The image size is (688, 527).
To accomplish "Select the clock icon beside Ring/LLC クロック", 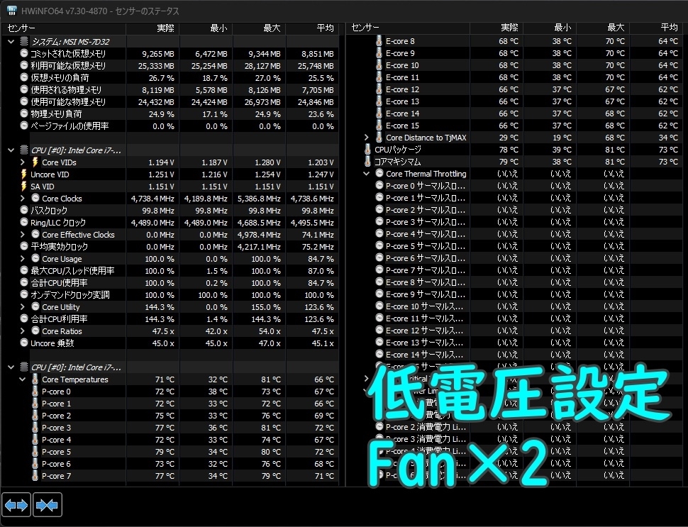I will click(23, 222).
